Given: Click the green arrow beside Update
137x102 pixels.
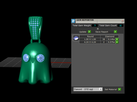Looking at the screenshot, I should point(89,32).
